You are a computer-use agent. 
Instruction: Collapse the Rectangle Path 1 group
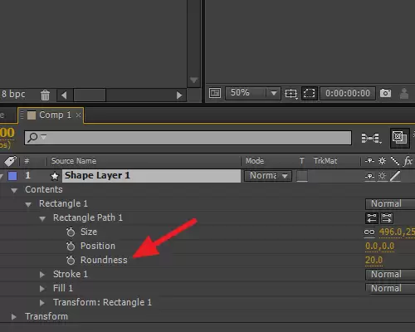(42, 218)
